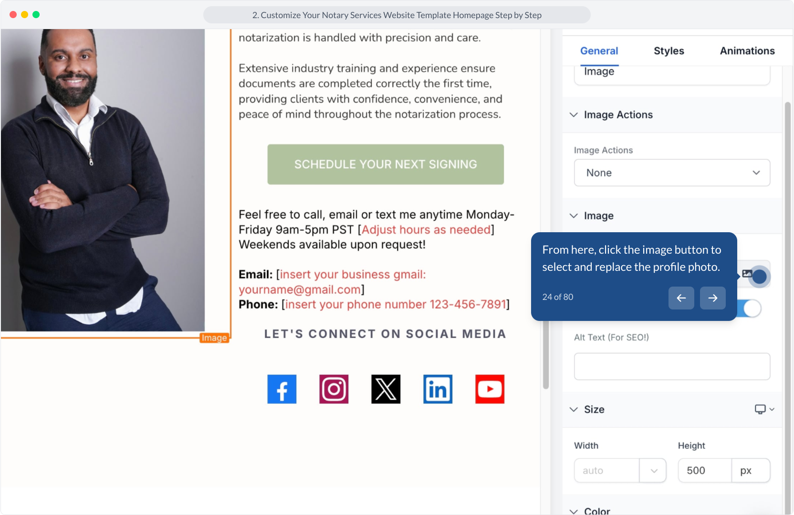The width and height of the screenshot is (794, 515).
Task: Click the Width auto input field
Action: click(x=606, y=471)
